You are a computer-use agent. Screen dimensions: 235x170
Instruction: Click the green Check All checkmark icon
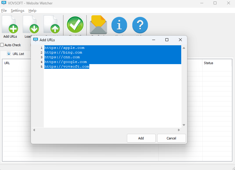point(75,25)
